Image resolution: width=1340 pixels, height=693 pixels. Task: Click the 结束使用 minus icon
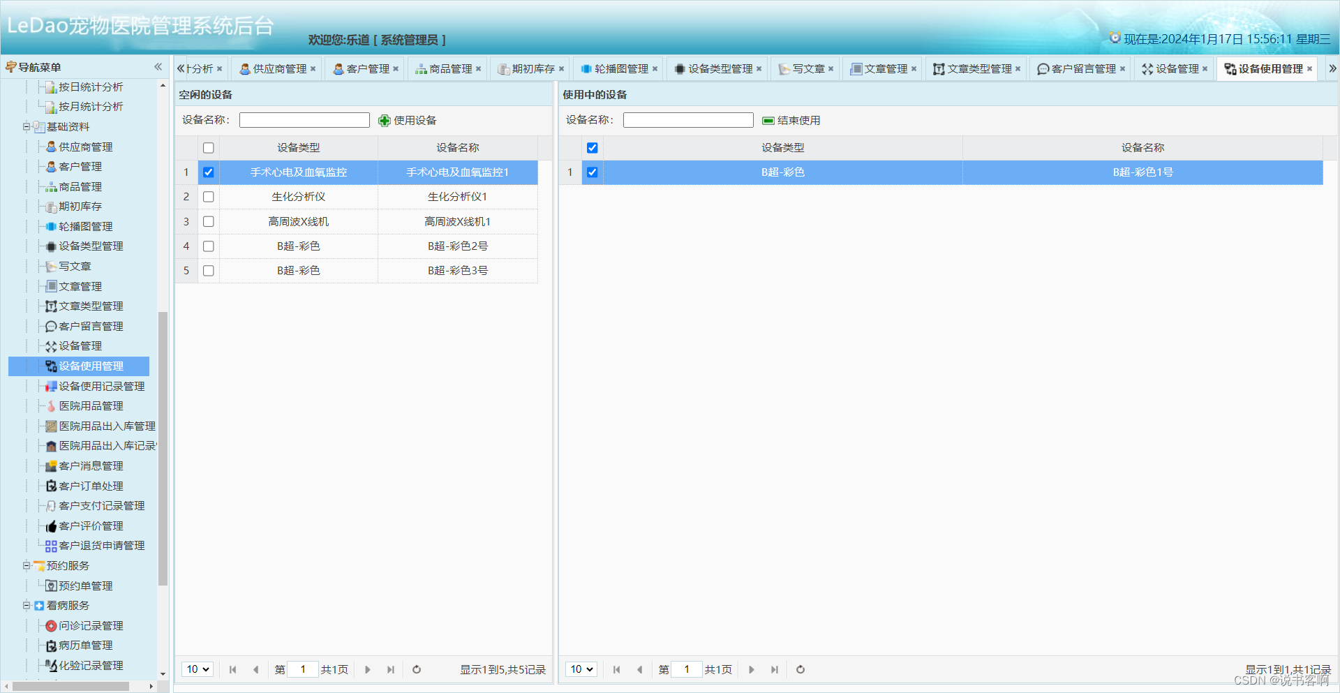coord(768,121)
